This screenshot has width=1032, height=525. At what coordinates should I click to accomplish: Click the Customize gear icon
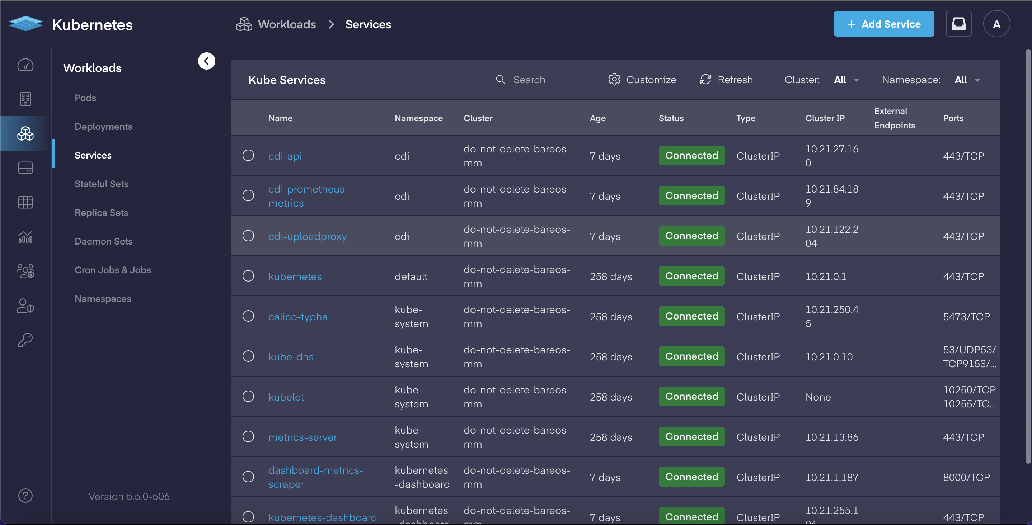pyautogui.click(x=614, y=79)
